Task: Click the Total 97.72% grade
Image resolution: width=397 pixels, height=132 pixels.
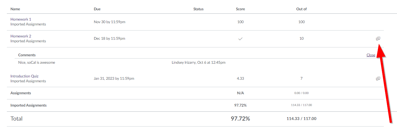Action: [x=241, y=119]
